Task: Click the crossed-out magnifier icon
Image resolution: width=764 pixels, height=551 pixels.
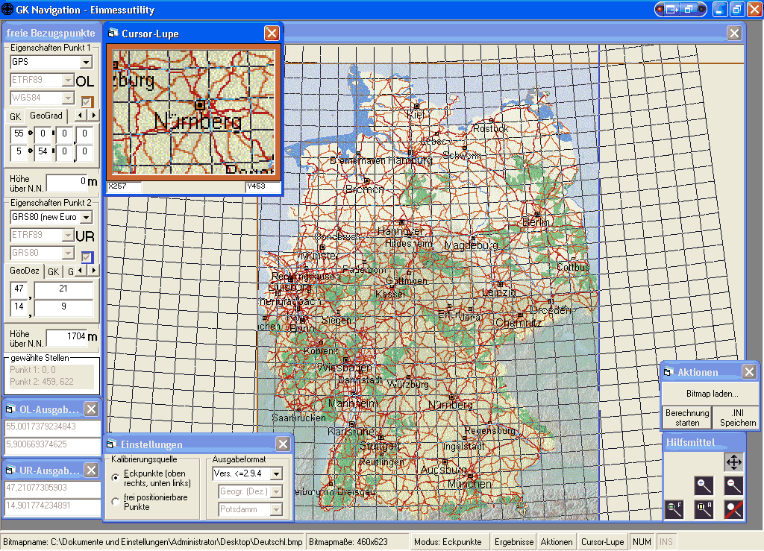Action: [733, 510]
